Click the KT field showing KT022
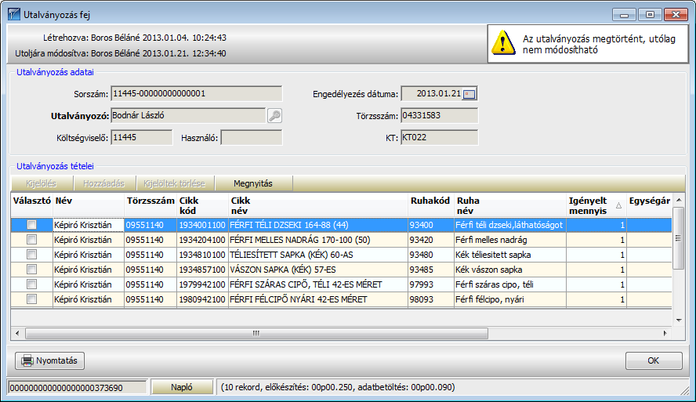The width and height of the screenshot is (696, 402). click(x=440, y=138)
